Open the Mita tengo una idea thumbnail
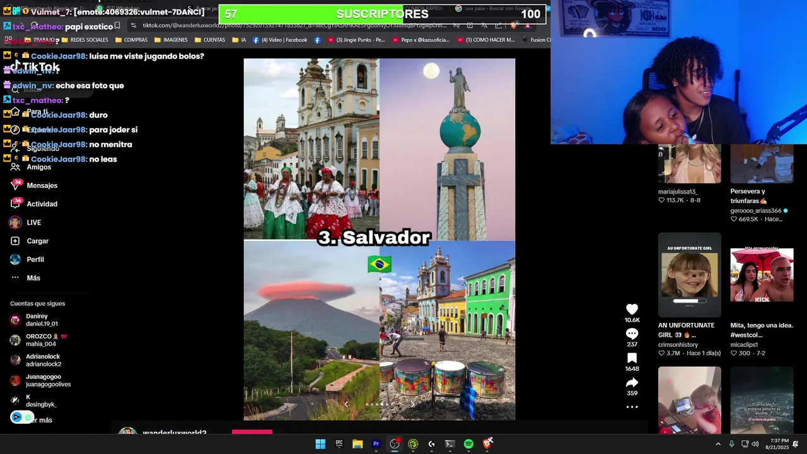 point(762,275)
